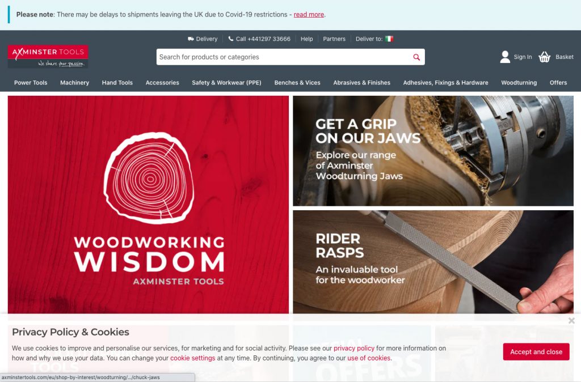Open the cookie settings link
The height and width of the screenshot is (382, 581).
[x=193, y=358]
